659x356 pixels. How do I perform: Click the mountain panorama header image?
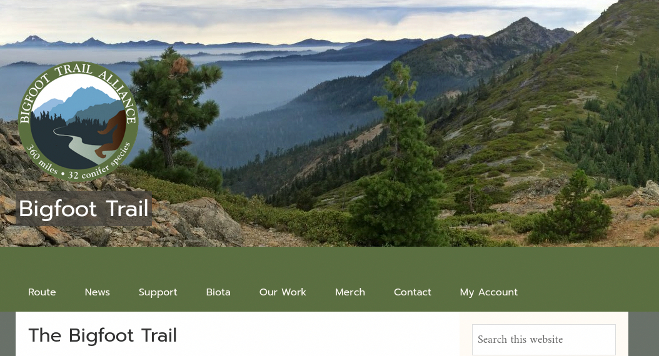tap(329, 123)
